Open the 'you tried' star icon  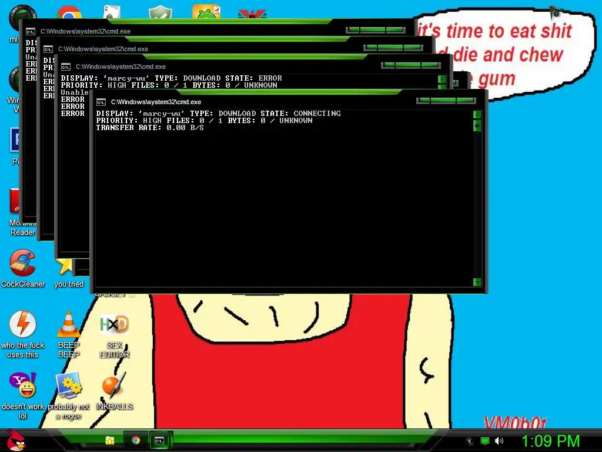pos(68,273)
